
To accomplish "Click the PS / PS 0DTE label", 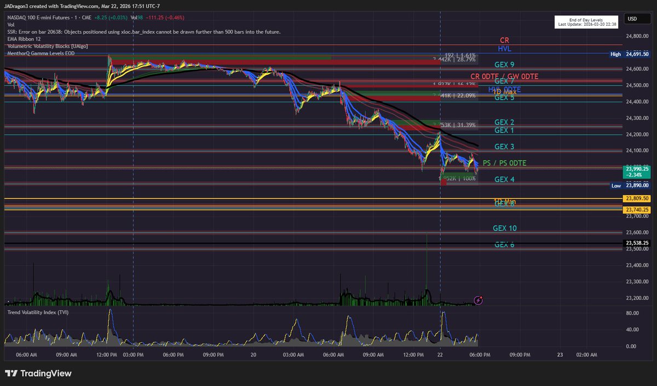I will pos(504,163).
